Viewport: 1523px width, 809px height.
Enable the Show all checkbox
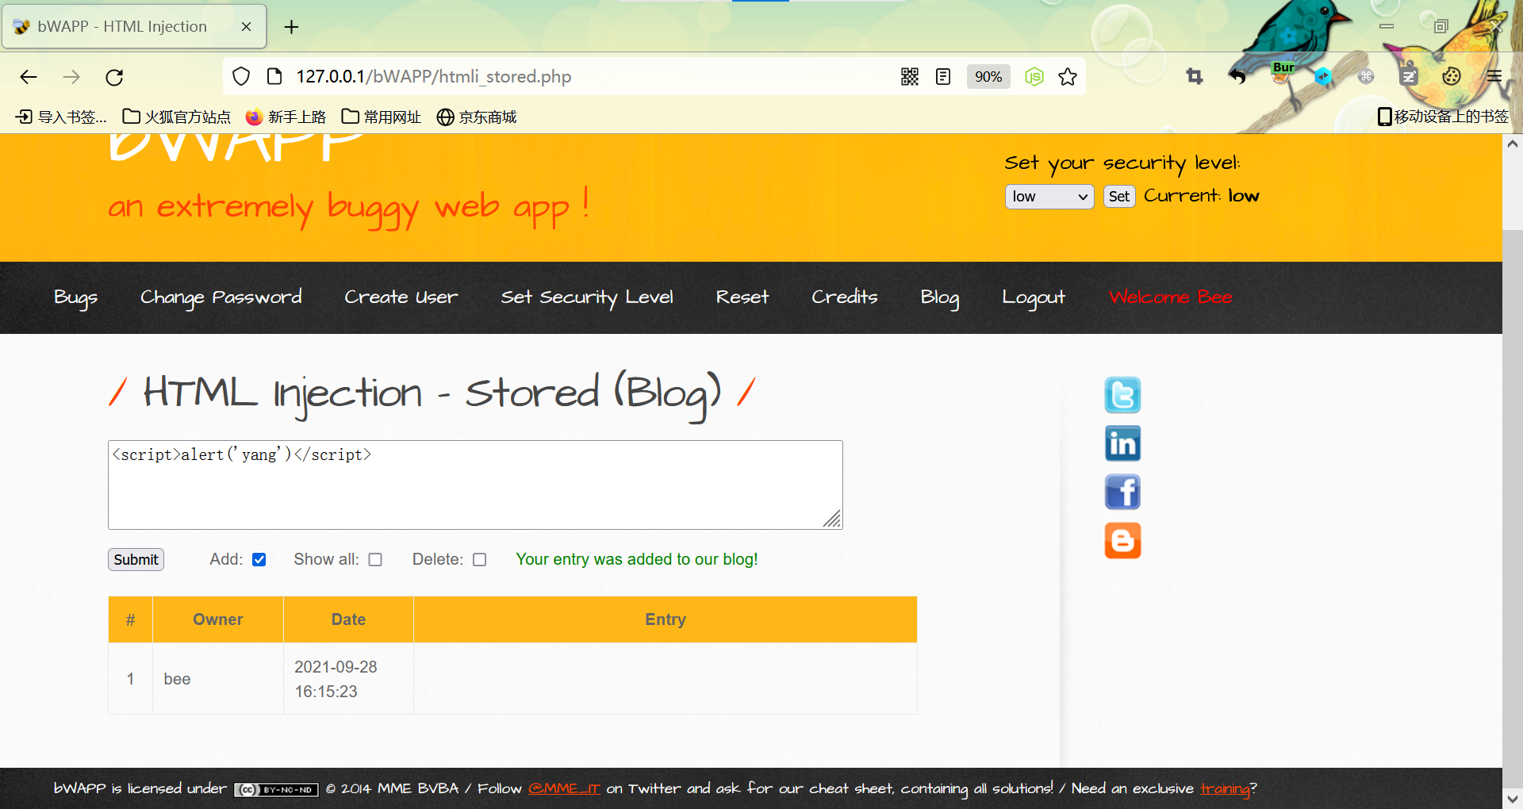375,560
